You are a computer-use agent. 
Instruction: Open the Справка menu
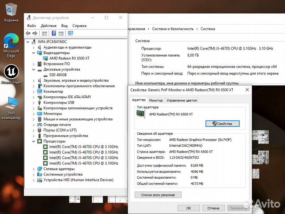coord(79,26)
